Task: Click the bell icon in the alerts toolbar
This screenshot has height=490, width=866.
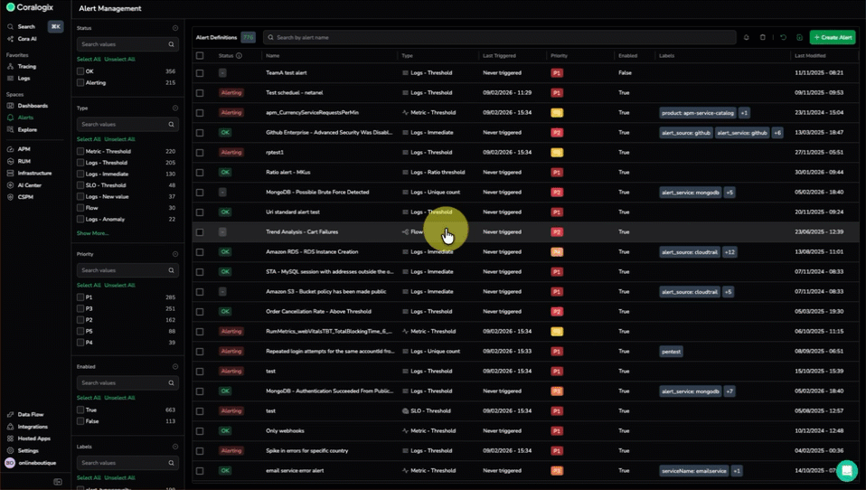Action: click(746, 38)
